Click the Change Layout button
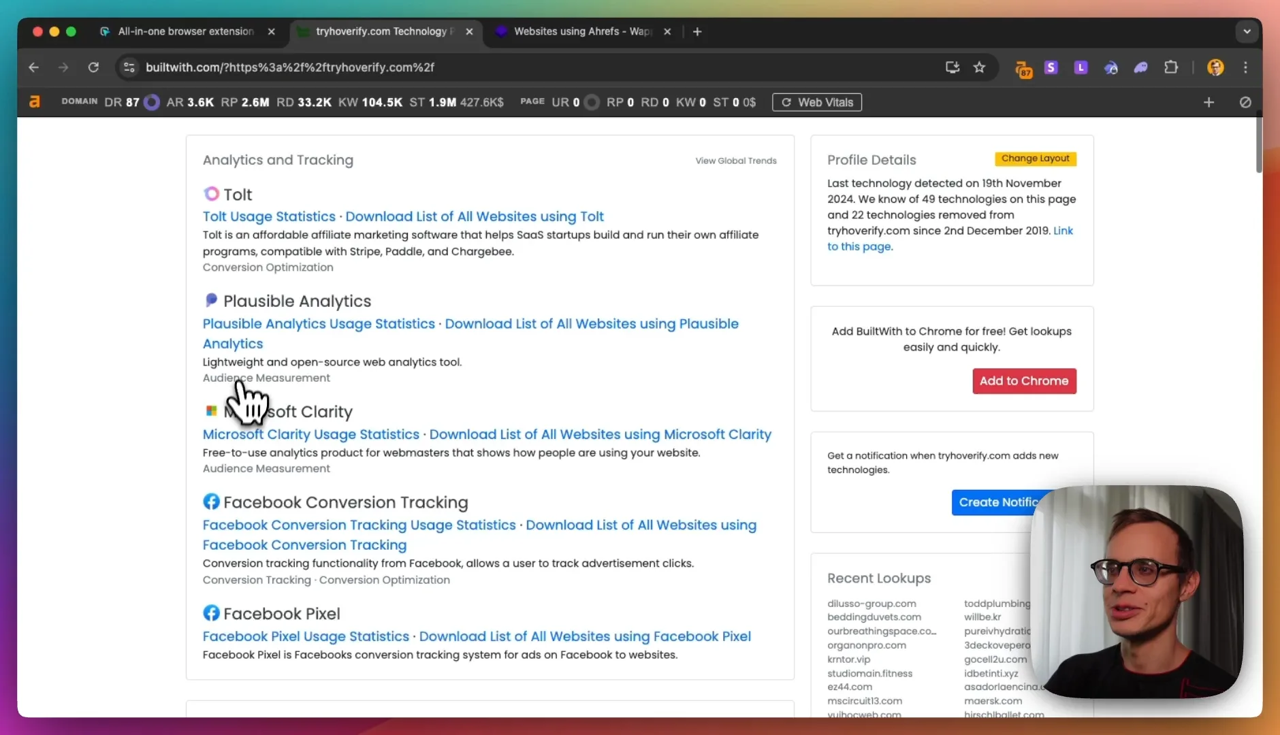 click(1035, 159)
